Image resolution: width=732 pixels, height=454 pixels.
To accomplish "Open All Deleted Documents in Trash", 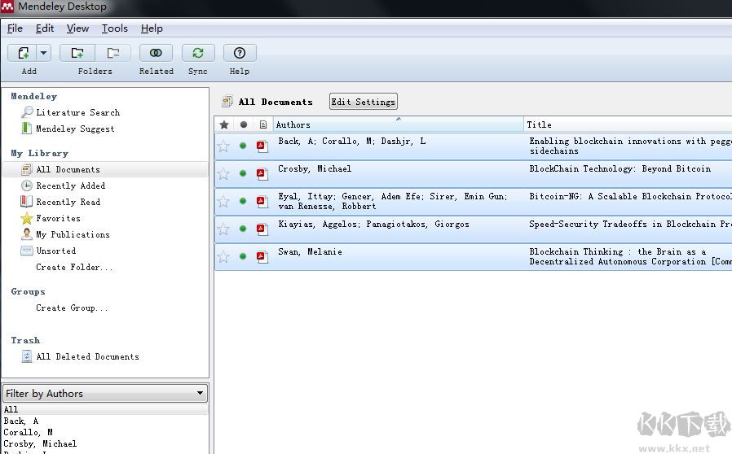I will coord(87,356).
